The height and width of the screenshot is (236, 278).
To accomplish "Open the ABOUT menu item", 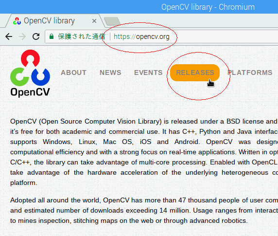I will coord(73,73).
